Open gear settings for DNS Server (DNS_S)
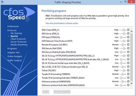The image size is (136, 96). pos(128,33)
